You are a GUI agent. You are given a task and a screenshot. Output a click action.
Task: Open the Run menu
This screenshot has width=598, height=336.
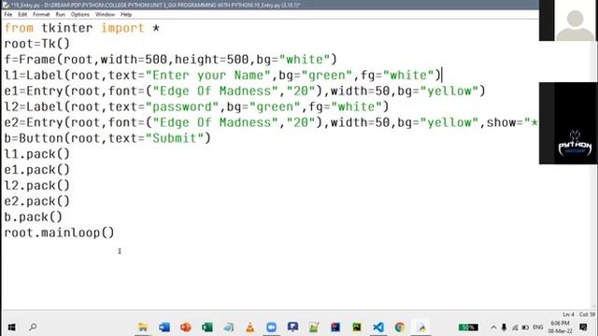[x=60, y=15]
